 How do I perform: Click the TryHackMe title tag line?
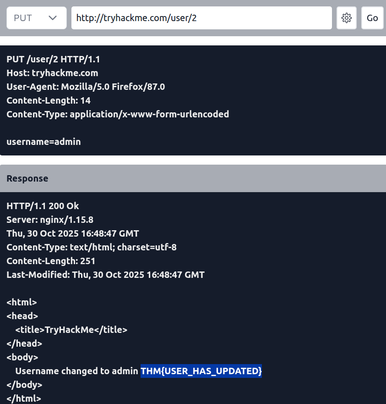tap(71, 329)
